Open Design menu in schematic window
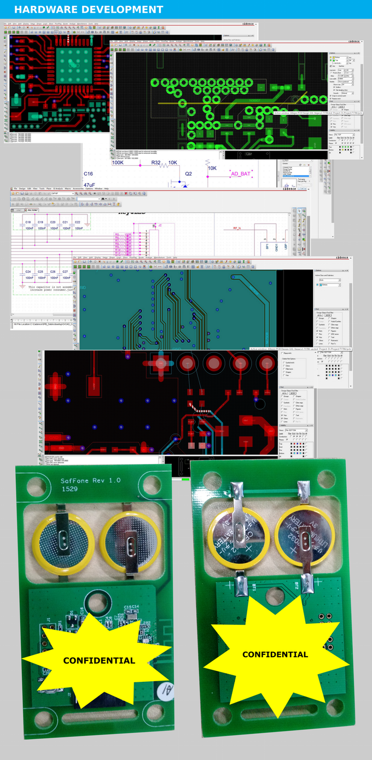This screenshot has height=760, width=372. pos(22,188)
